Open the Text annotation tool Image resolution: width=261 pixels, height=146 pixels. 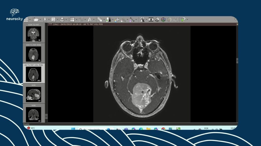(90, 19)
